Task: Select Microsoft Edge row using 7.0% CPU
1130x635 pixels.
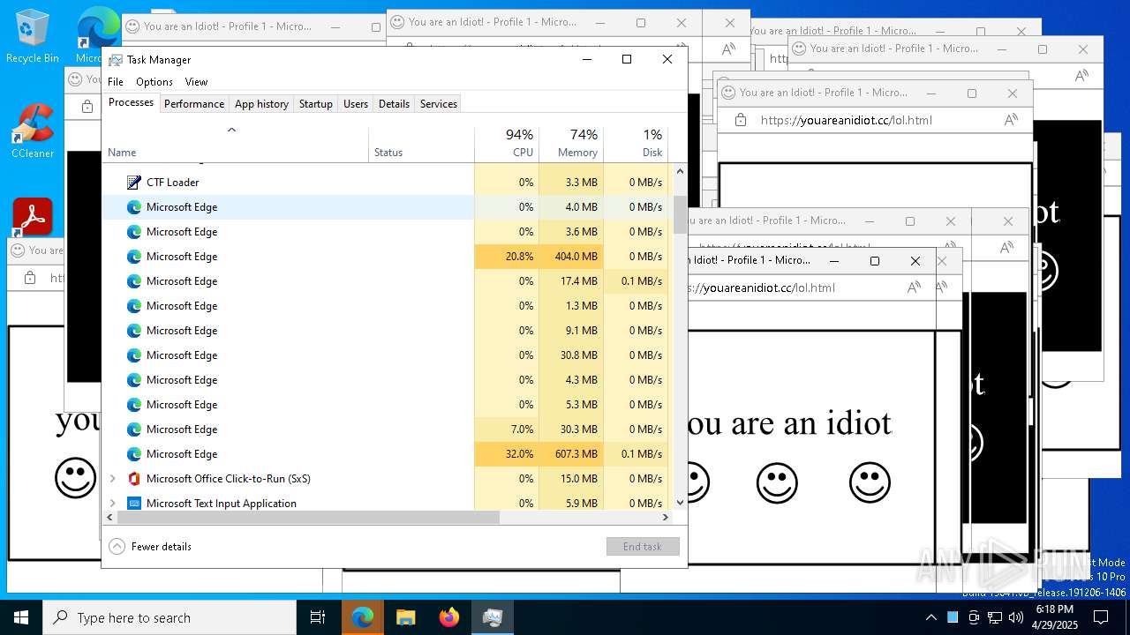Action: click(x=388, y=430)
